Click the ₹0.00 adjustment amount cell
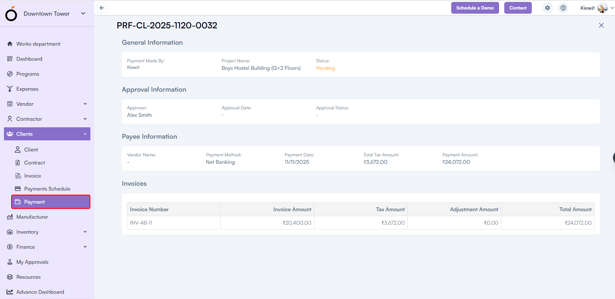The image size is (615, 299). [454, 223]
